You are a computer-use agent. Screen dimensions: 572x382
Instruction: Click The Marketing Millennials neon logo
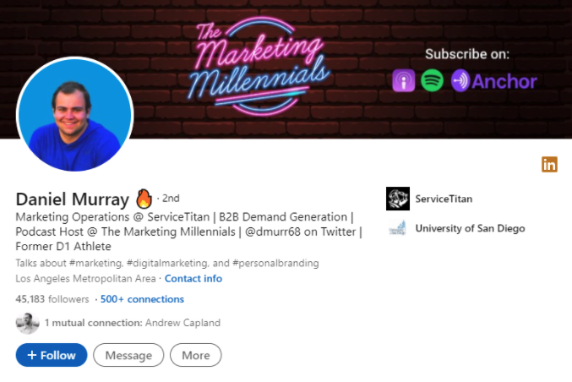click(259, 65)
